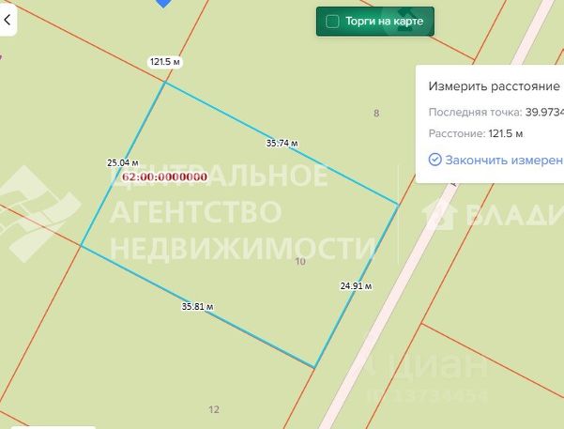Viewport: 564px width, 429px height.
Task: Select the 121.5 м total distance label
Action: 165,62
